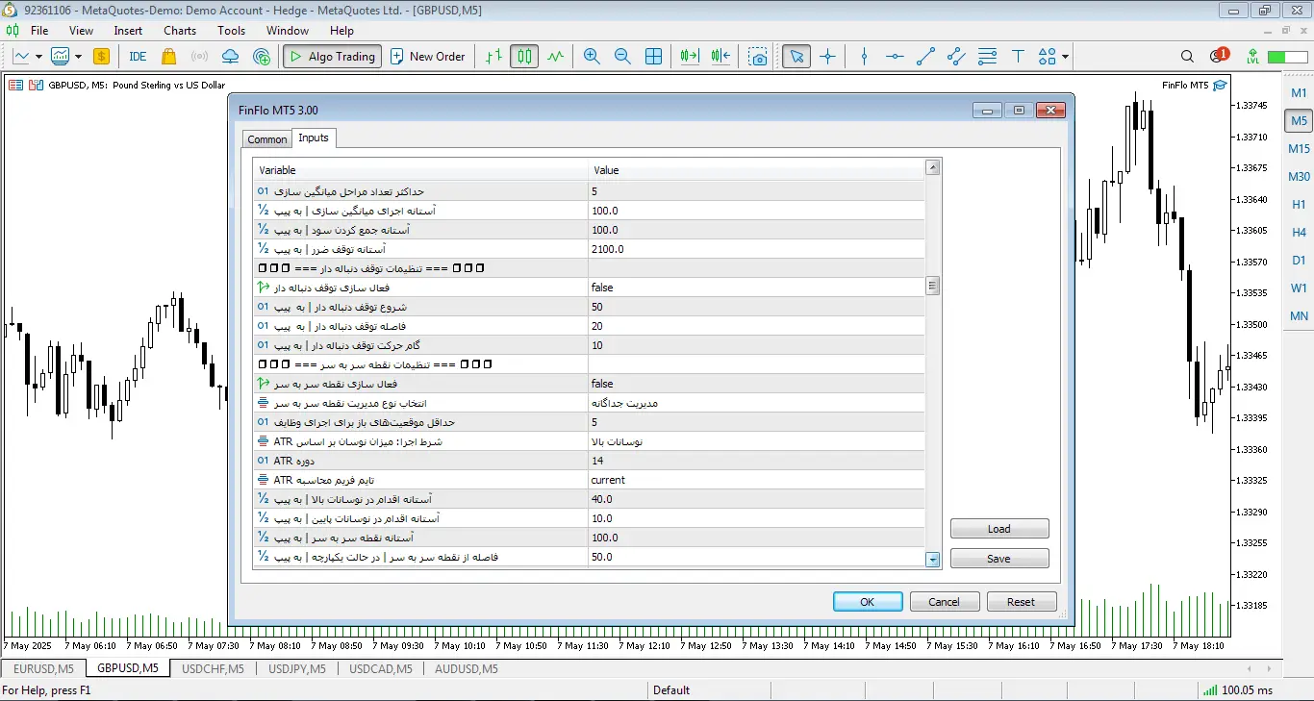
Task: Select the M1 timeframe
Action: pos(1299,93)
